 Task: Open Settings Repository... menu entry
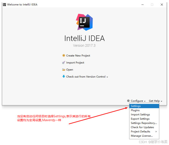click(144, 123)
